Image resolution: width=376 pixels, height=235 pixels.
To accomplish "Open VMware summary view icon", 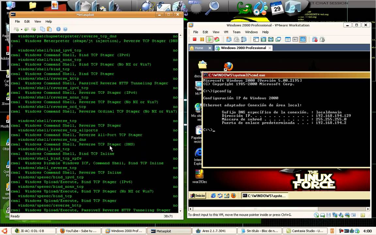I will click(288, 39).
